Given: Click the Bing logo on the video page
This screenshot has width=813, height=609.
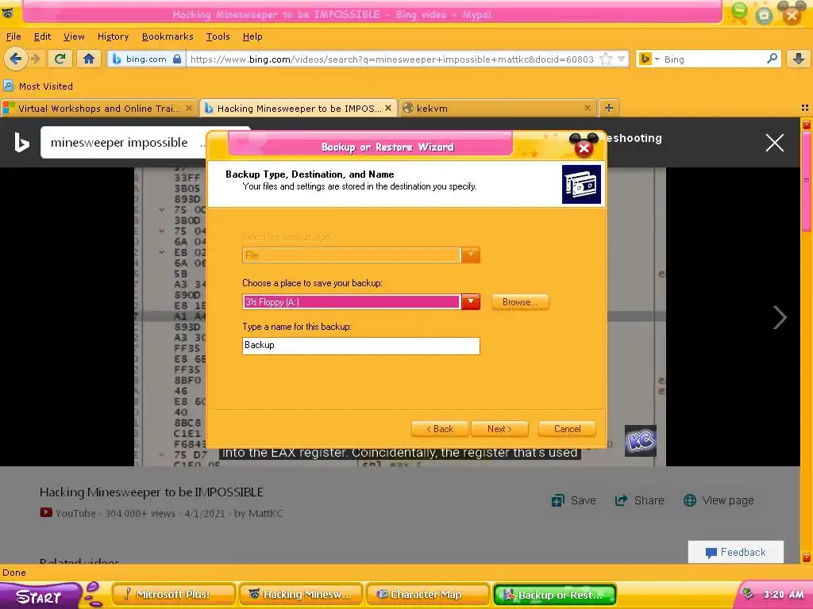Looking at the screenshot, I should pos(21,143).
